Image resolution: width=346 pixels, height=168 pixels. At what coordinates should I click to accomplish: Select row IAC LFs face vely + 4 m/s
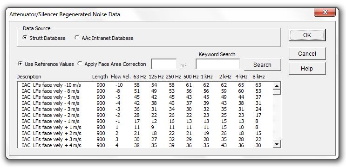[145, 145]
